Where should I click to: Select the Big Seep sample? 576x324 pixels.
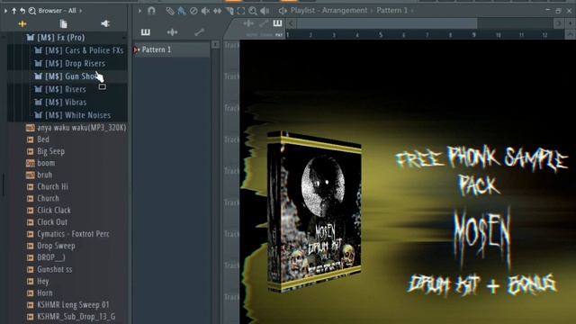pos(46,151)
